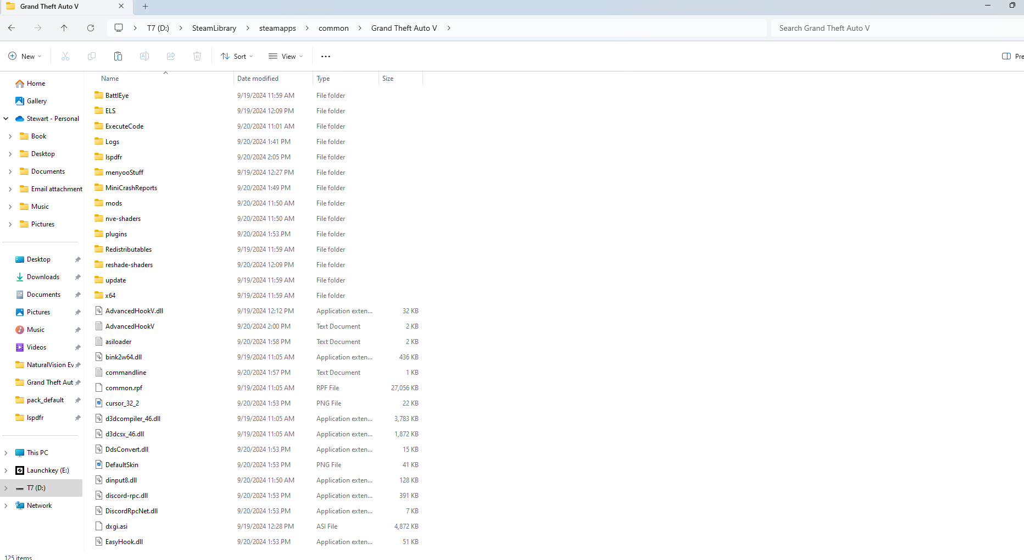Screen dimensions: 1024x560
Task: Open Gallery in the navigation pane
Action: [31, 101]
